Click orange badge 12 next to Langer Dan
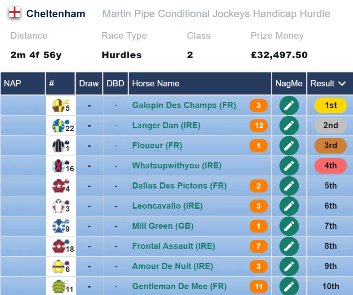 [x=259, y=126]
